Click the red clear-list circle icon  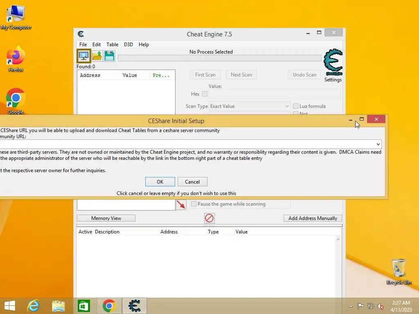[x=209, y=218]
